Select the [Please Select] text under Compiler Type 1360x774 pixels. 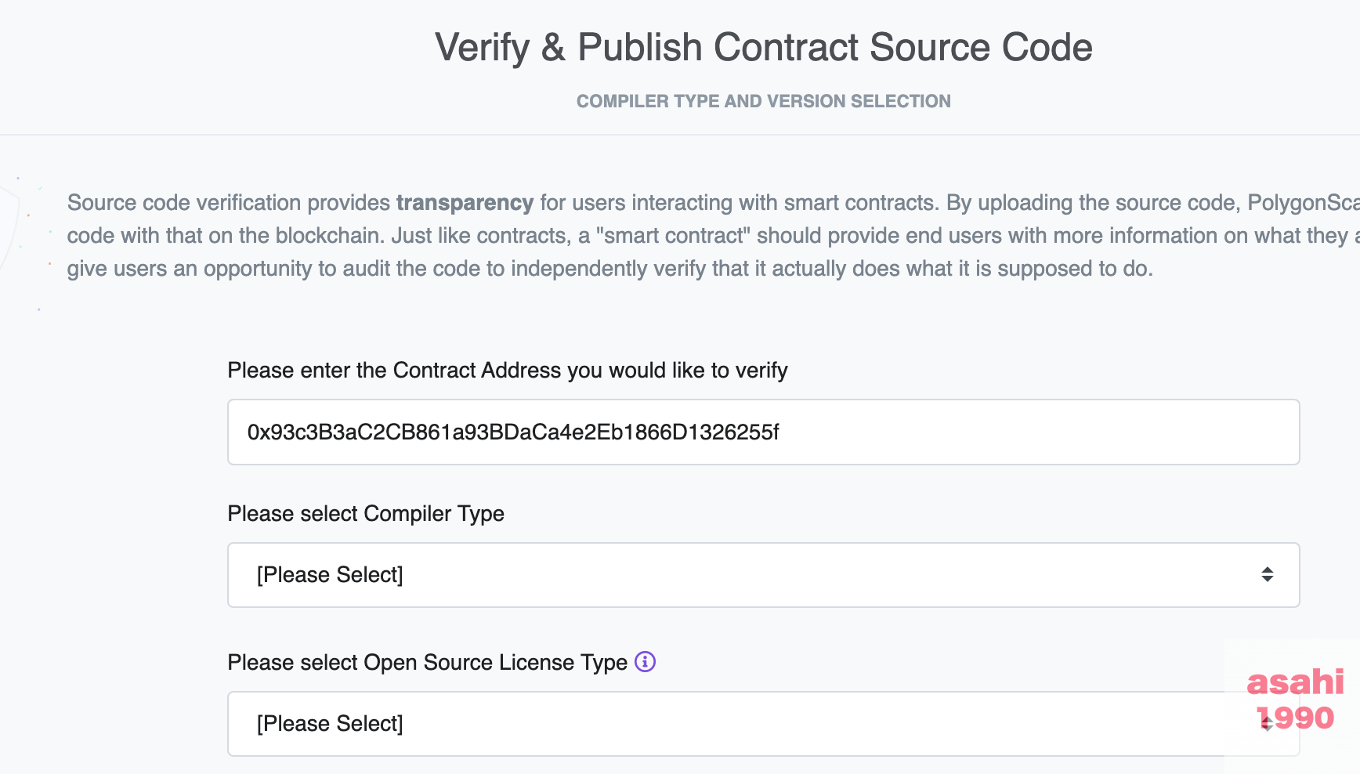330,575
